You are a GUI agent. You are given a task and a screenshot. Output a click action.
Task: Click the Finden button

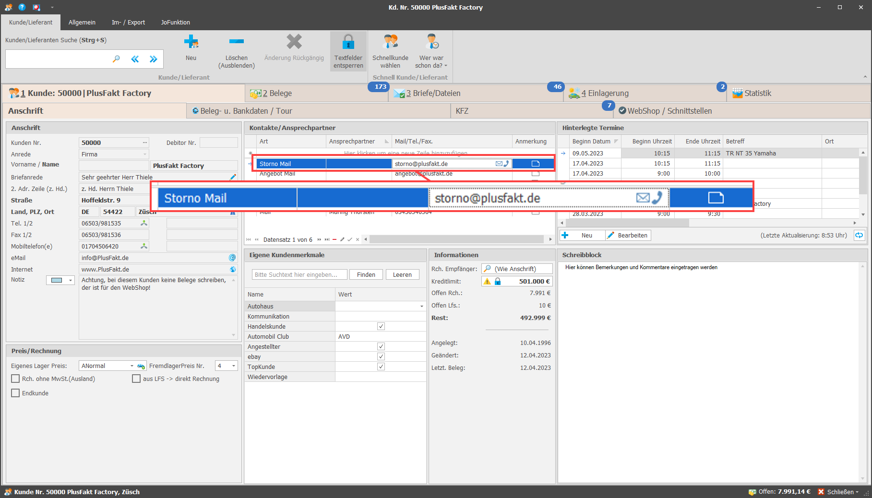366,274
